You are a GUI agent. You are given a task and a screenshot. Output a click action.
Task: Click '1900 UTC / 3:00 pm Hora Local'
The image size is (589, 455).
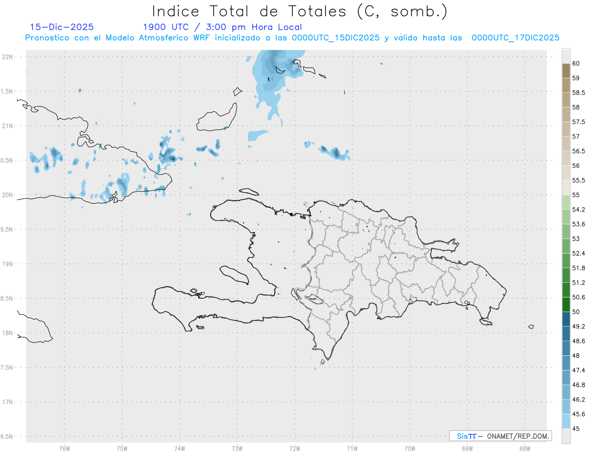pos(222,27)
